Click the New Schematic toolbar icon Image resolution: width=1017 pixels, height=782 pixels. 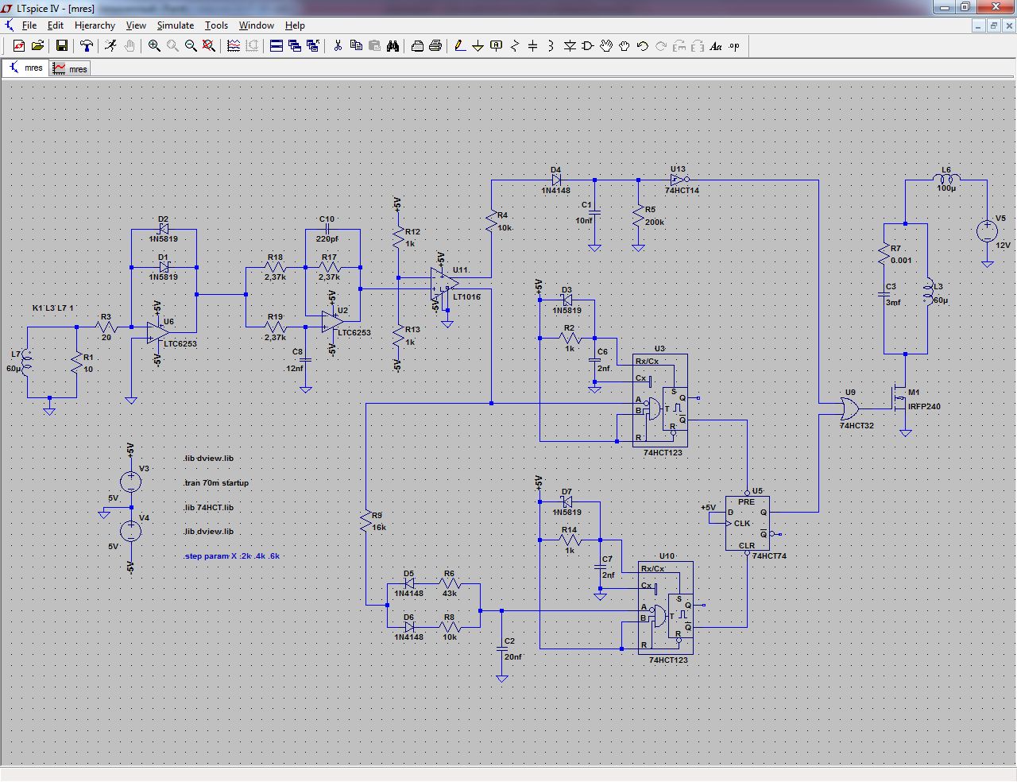(19, 46)
